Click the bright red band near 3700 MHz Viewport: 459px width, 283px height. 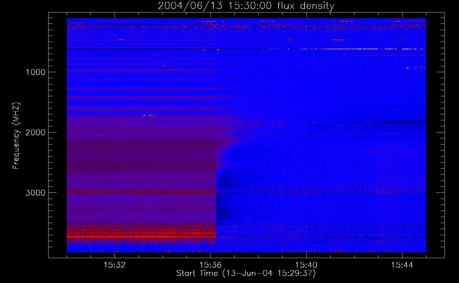(141, 236)
